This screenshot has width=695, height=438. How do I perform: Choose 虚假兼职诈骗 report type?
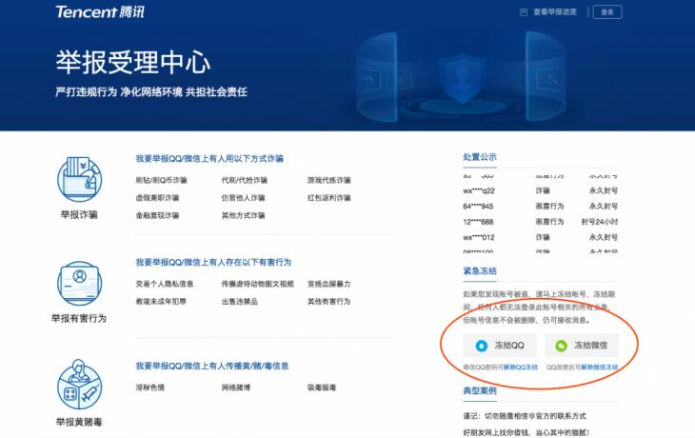tap(157, 198)
